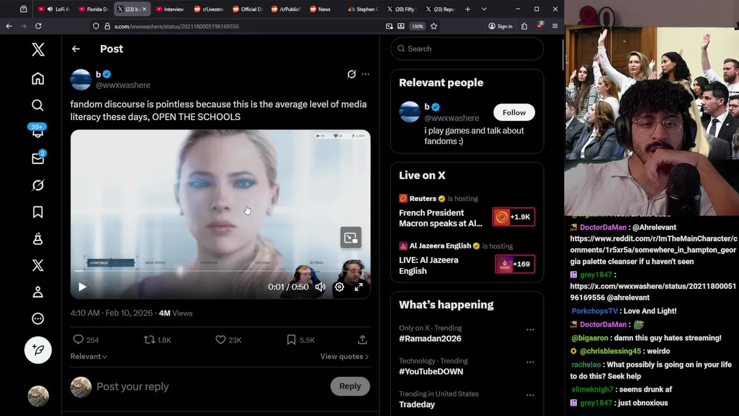Join Al Jazeera English live +169
Image resolution: width=739 pixels, height=416 pixels.
[514, 264]
